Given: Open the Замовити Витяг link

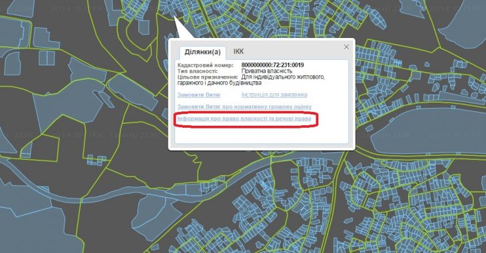Looking at the screenshot, I should point(199,95).
